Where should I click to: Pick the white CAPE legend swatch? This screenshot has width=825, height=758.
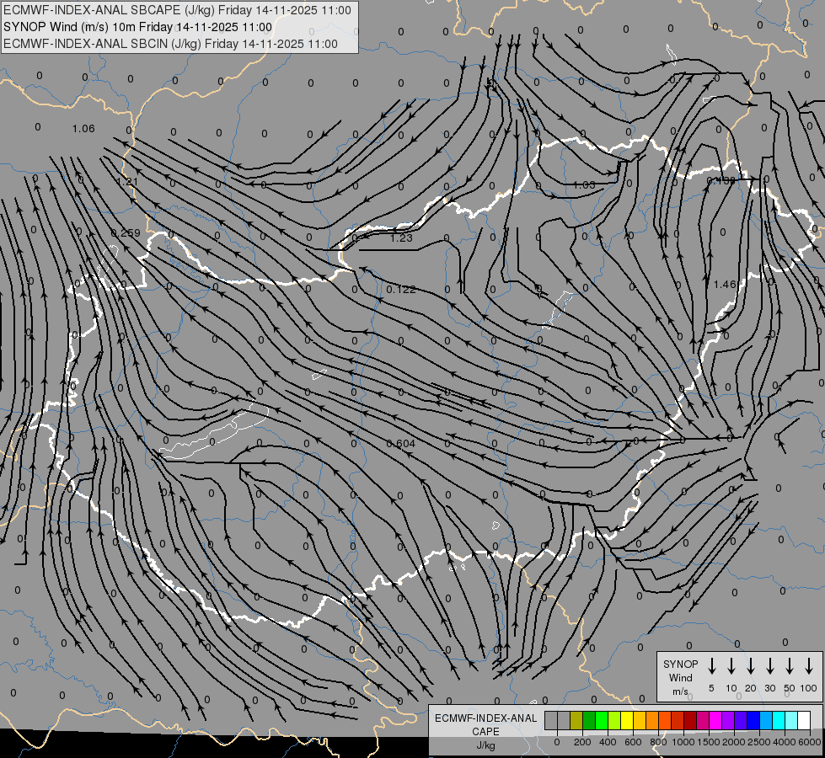tap(804, 720)
